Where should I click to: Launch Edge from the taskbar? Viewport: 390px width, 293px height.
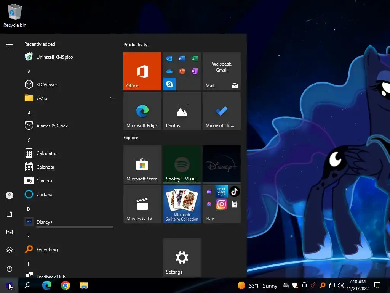coord(46,285)
